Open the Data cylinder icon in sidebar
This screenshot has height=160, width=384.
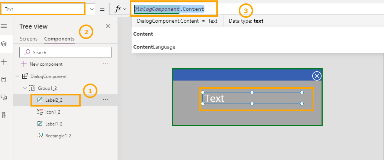coord(4,79)
